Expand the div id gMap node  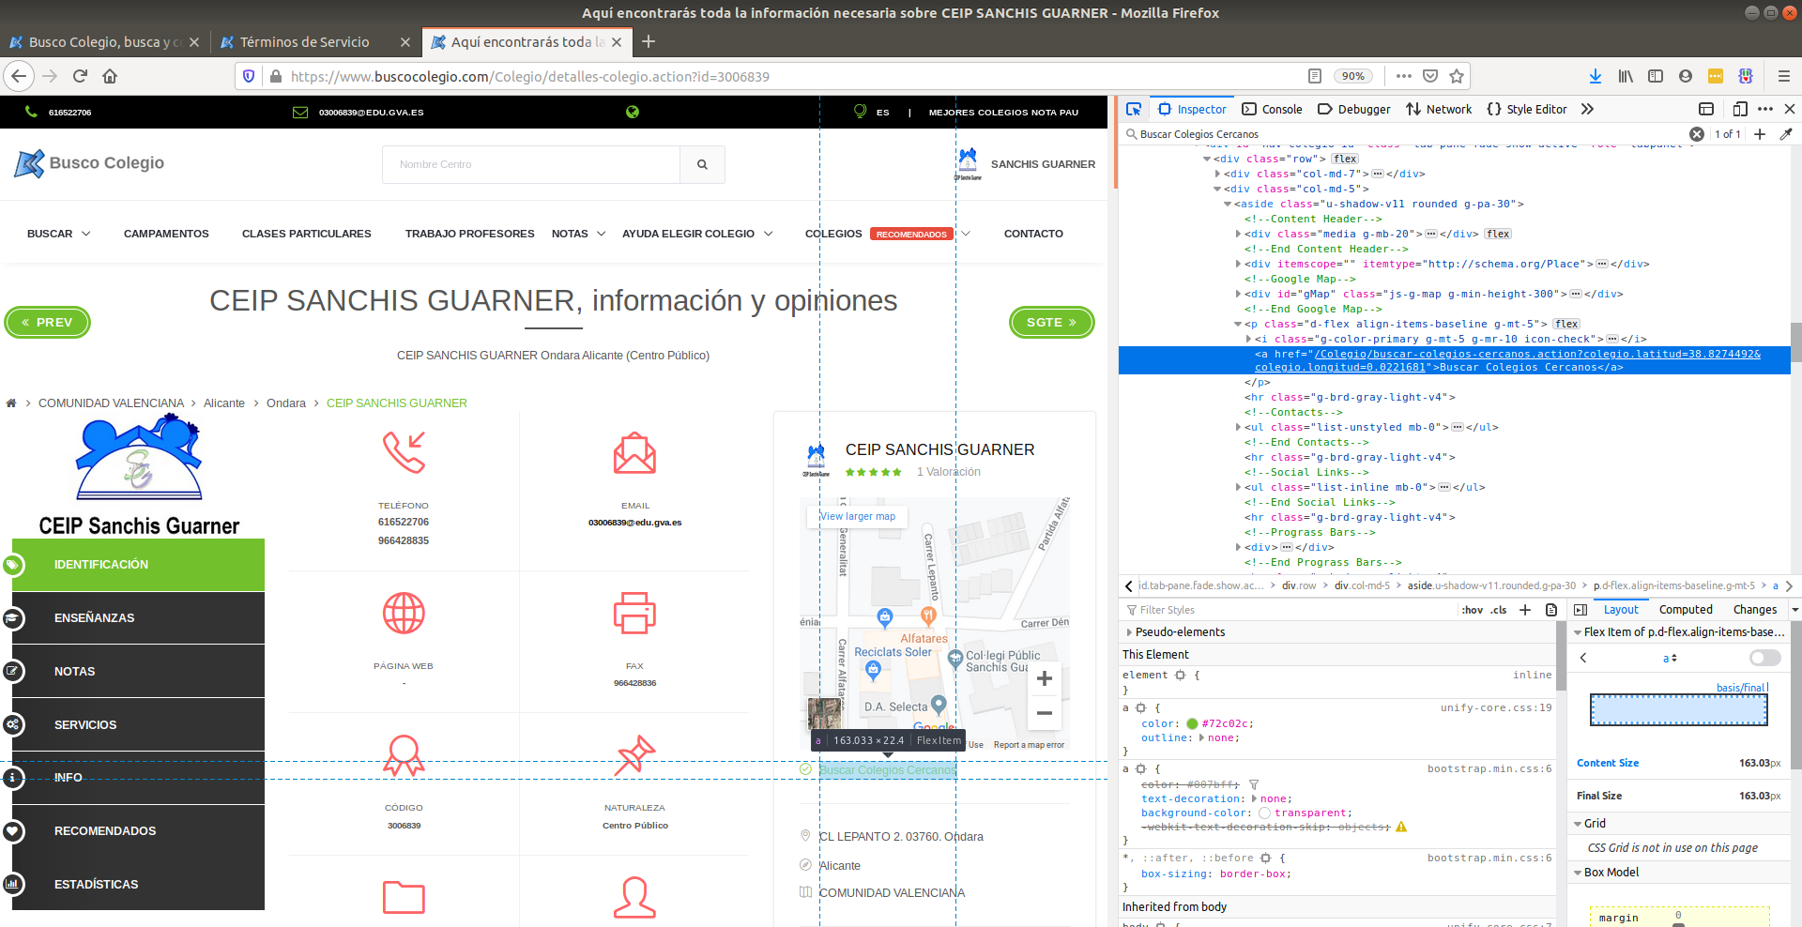click(1238, 294)
